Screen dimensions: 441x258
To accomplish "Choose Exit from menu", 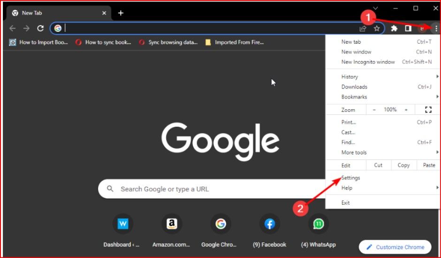I will (x=382, y=203).
